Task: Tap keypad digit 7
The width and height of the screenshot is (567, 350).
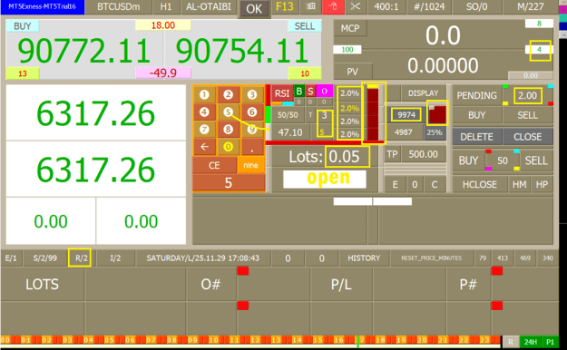Action: pyautogui.click(x=204, y=130)
